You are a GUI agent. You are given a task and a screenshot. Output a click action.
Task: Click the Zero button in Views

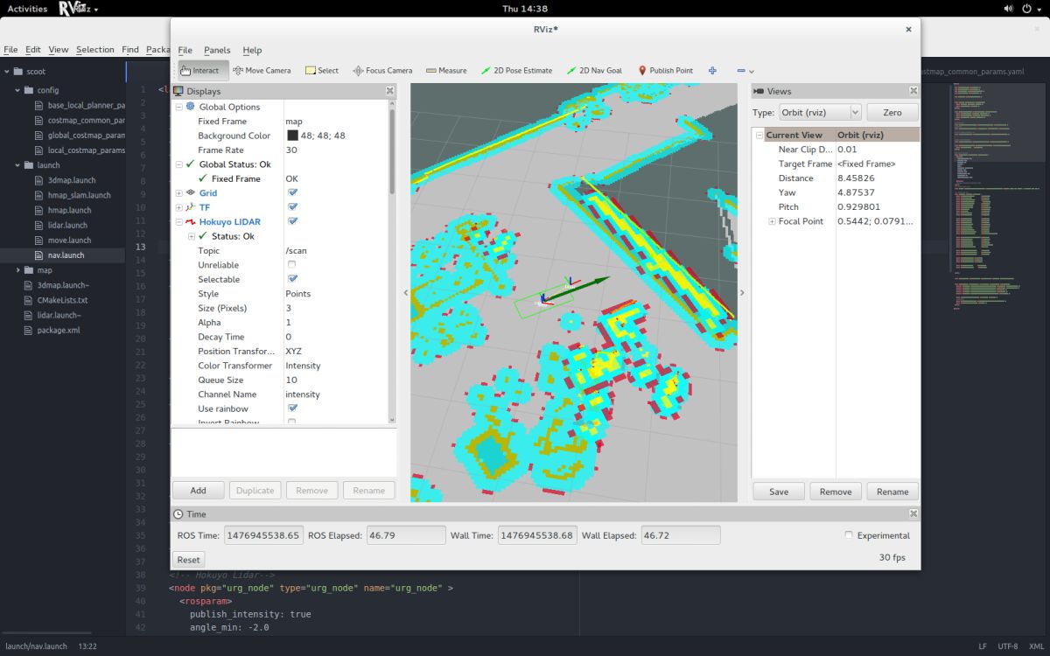click(892, 112)
